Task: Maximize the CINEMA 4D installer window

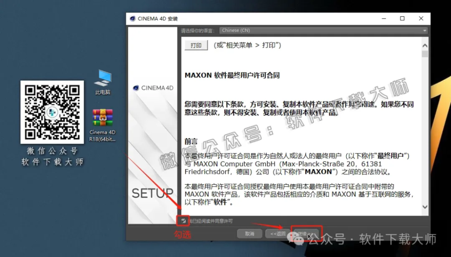Action: [x=402, y=18]
